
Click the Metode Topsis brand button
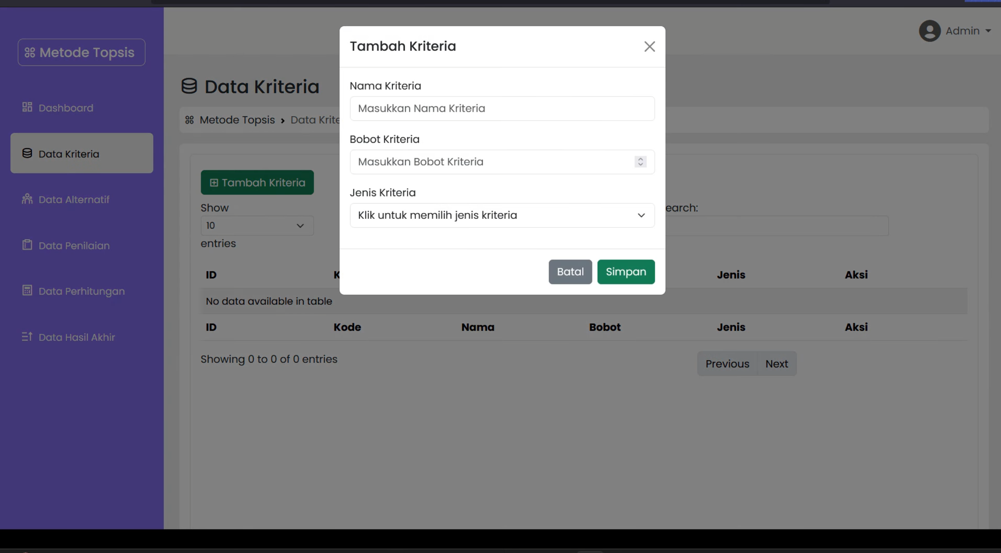[x=82, y=52]
